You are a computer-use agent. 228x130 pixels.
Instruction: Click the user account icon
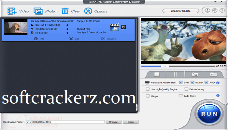click(207, 10)
